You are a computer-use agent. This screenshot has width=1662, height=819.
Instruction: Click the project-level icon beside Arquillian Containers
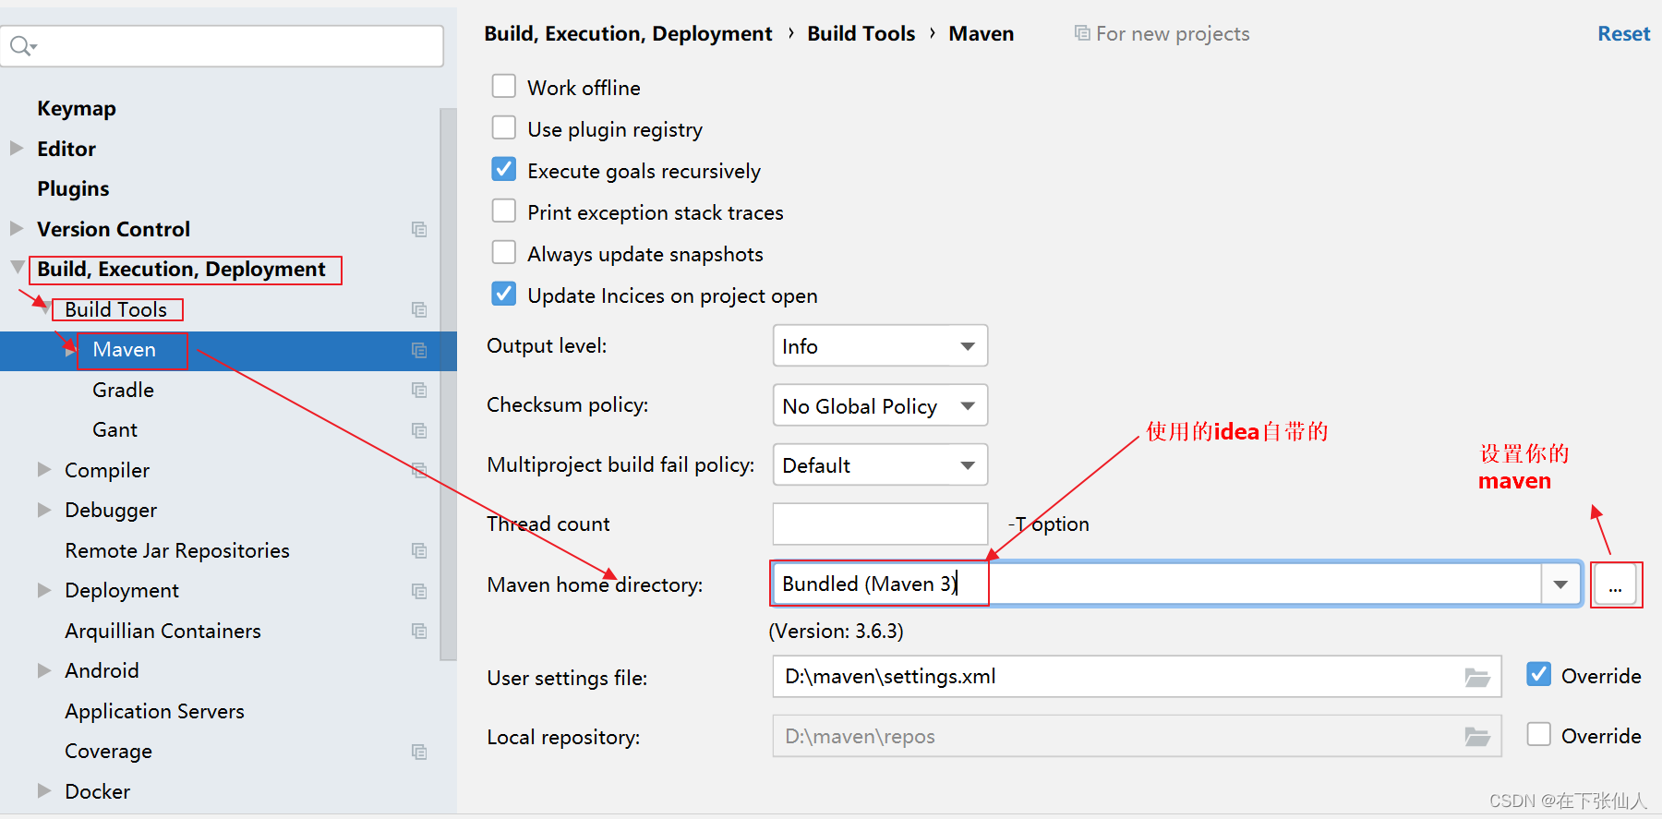(x=419, y=631)
